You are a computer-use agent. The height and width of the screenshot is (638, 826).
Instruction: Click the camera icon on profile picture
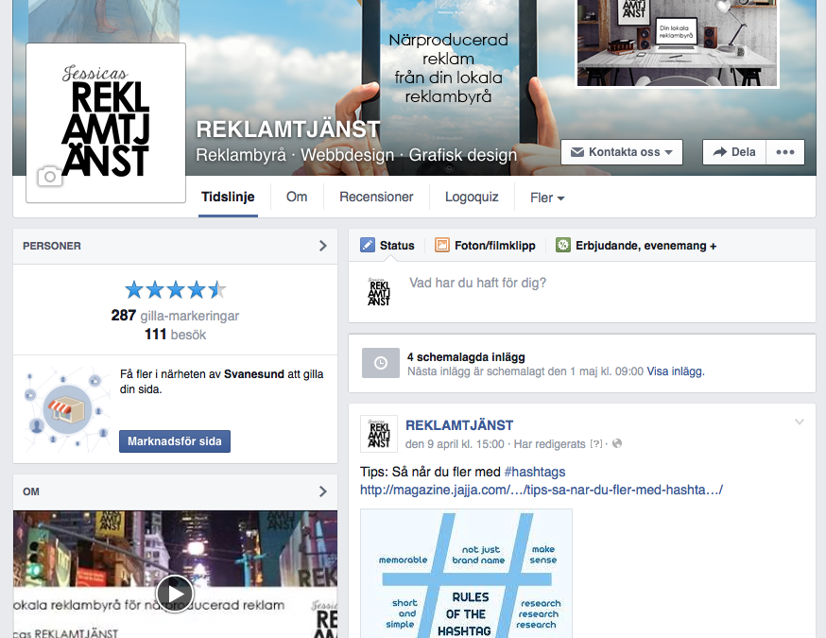point(49,177)
